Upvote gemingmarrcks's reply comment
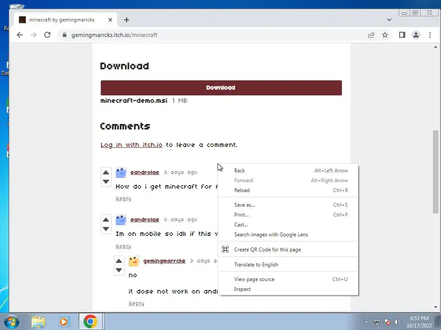Image resolution: width=441 pixels, height=330 pixels. [x=119, y=261]
